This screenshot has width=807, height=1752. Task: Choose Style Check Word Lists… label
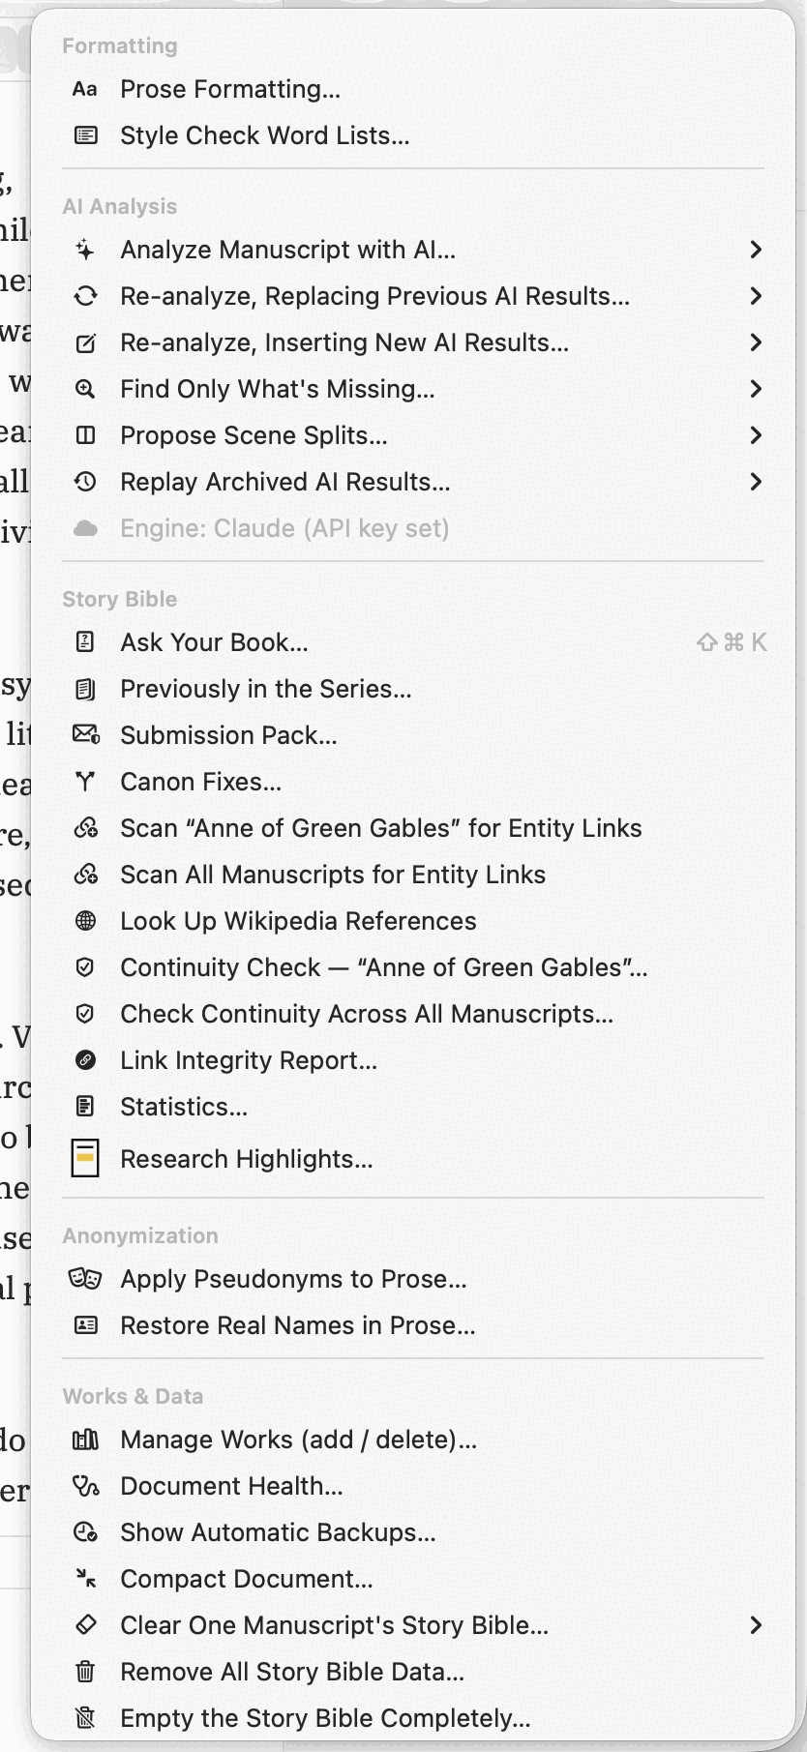pos(265,135)
